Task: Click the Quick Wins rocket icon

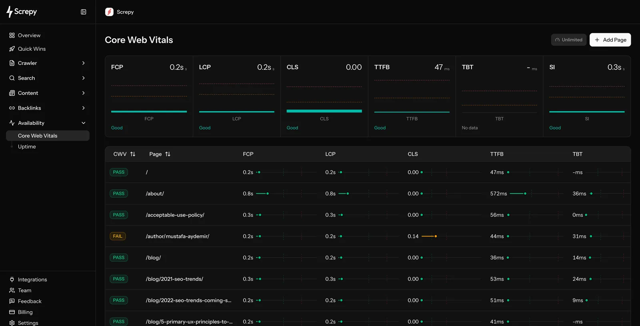Action: point(12,49)
